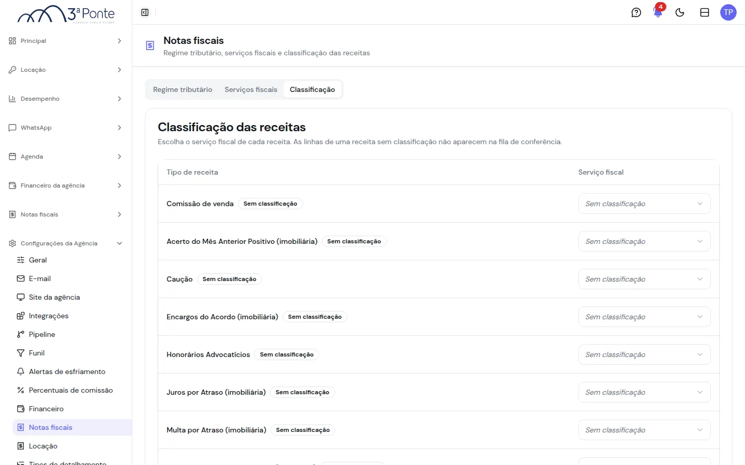Open dropdown for Encargos do Acordo
This screenshot has height=465, width=745.
tap(644, 317)
